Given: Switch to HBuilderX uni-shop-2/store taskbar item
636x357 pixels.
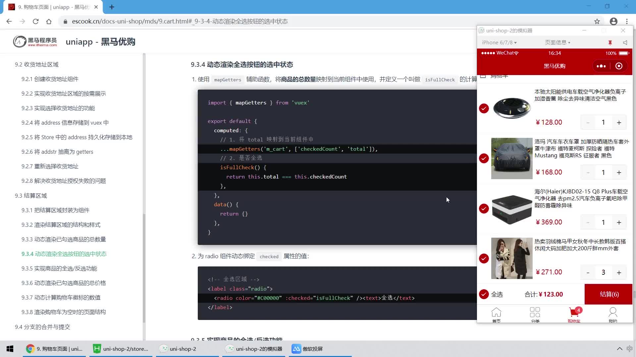Looking at the screenshot, I should [x=121, y=349].
